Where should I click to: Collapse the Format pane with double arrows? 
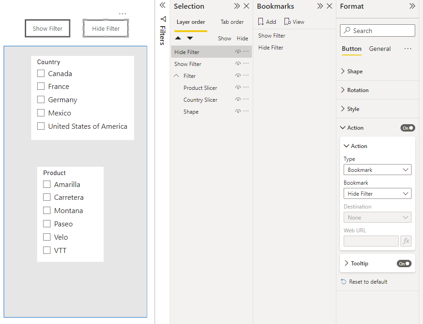(412, 6)
